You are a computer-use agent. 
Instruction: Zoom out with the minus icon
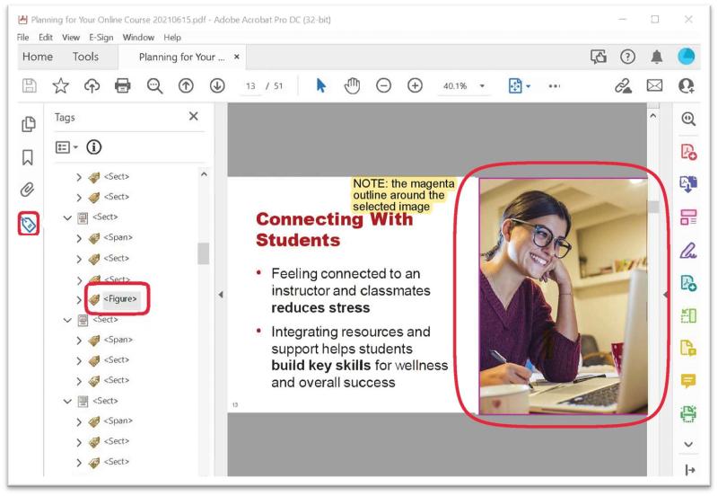click(383, 85)
